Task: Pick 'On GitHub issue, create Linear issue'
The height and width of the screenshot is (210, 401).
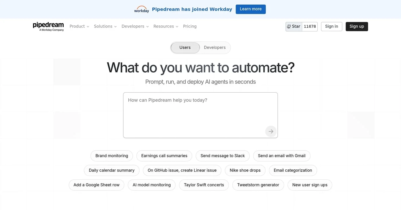Action: 182,171
